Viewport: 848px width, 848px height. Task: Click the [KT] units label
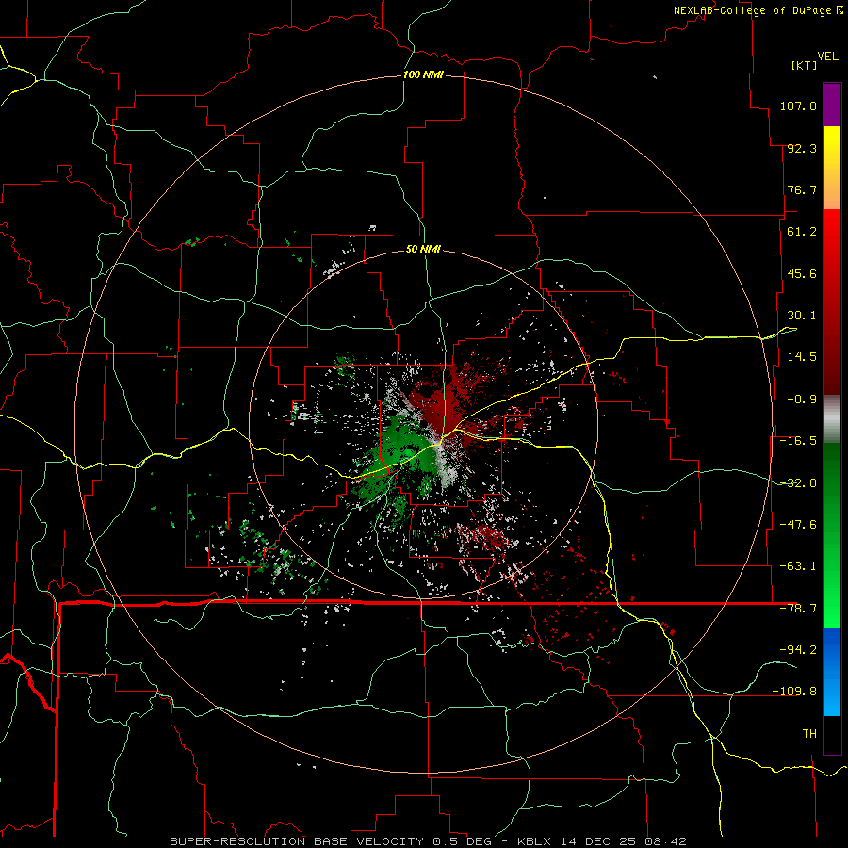point(805,65)
